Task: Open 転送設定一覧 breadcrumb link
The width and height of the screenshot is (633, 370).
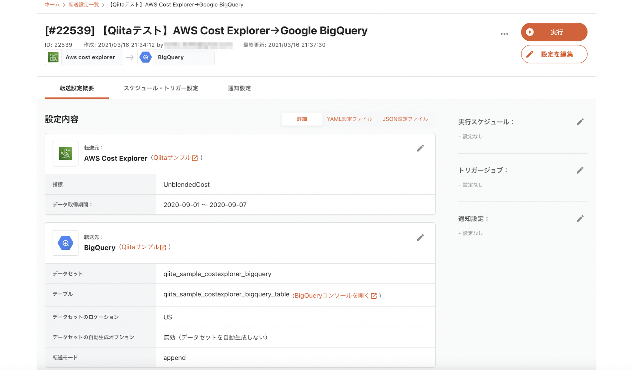Action: 84,5
